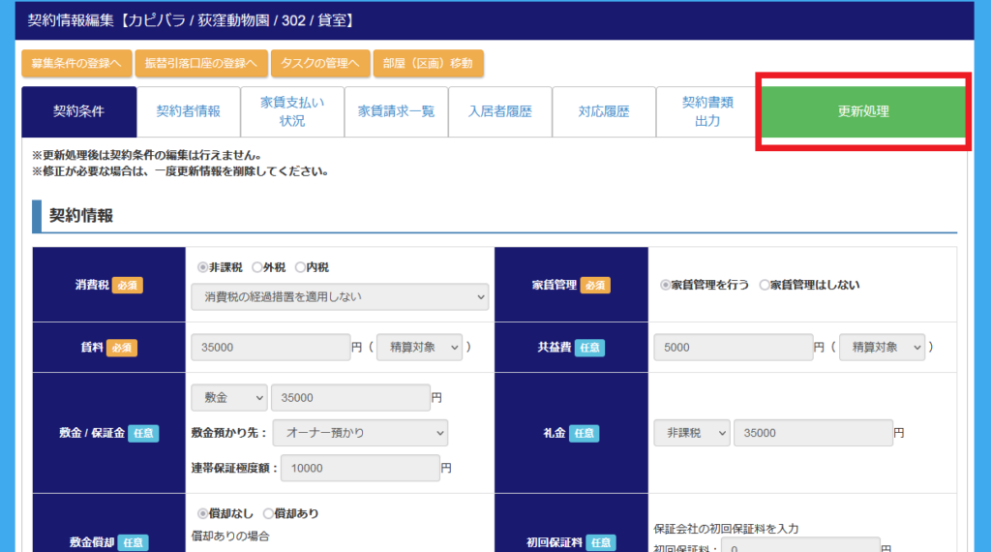991x552 pixels.
Task: Open 敷金 type dropdown
Action: click(229, 398)
